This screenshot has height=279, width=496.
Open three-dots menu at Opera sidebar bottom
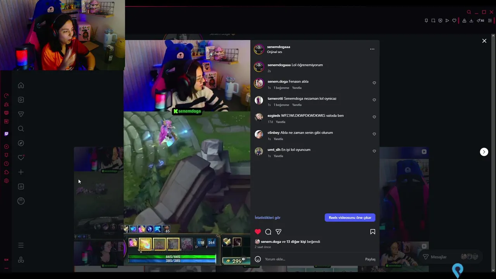pos(6,268)
